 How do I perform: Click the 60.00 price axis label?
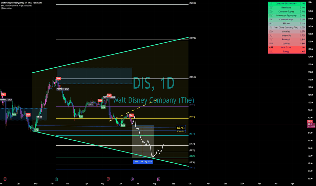311,179
